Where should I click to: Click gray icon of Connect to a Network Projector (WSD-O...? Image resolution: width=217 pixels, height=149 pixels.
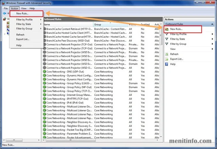(x=44, y=68)
